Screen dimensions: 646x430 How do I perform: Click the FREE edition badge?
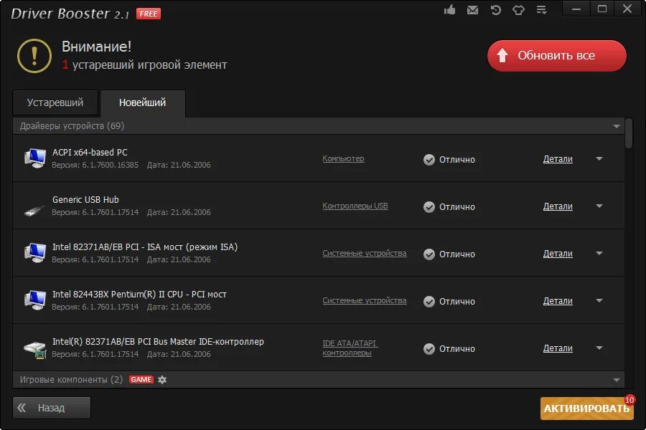pos(149,14)
